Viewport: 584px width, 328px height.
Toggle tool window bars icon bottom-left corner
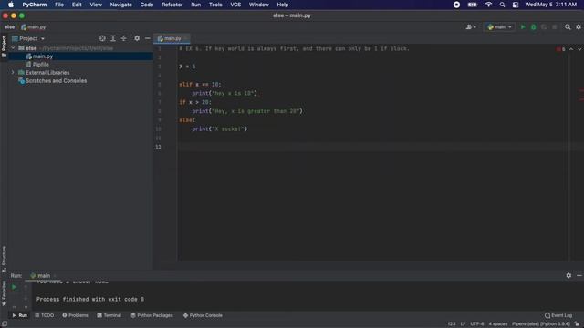[x=4, y=324]
